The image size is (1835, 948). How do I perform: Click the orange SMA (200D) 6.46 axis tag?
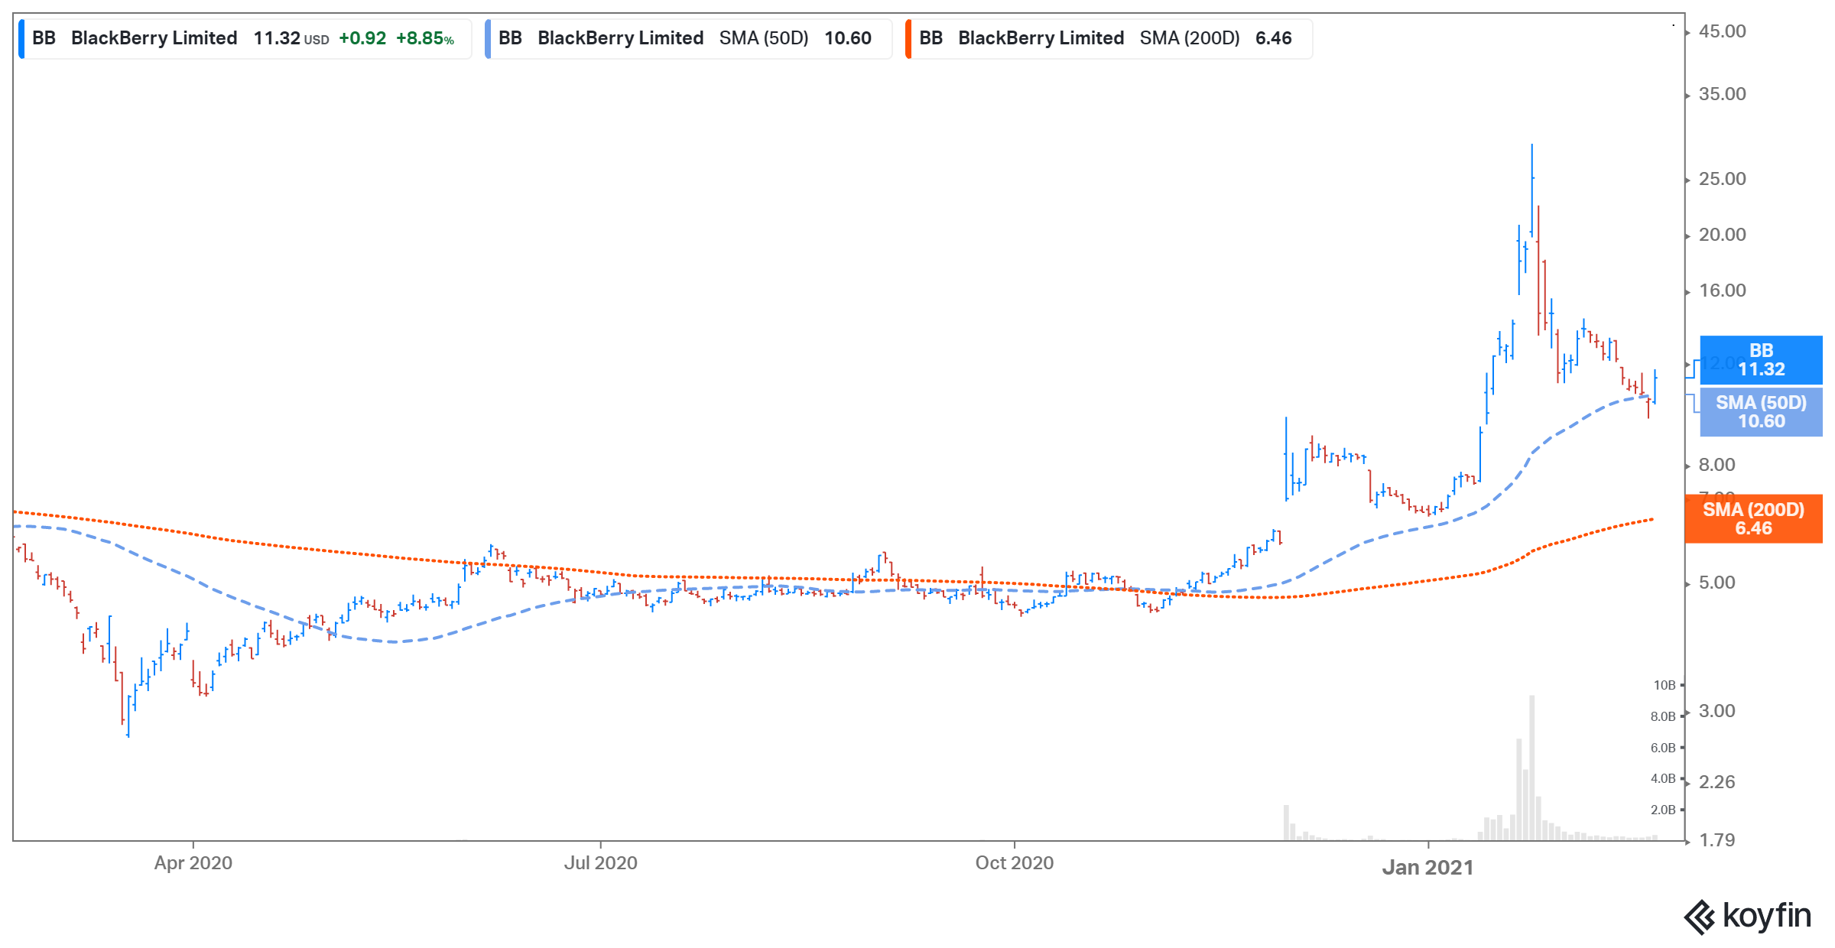coord(1753,518)
